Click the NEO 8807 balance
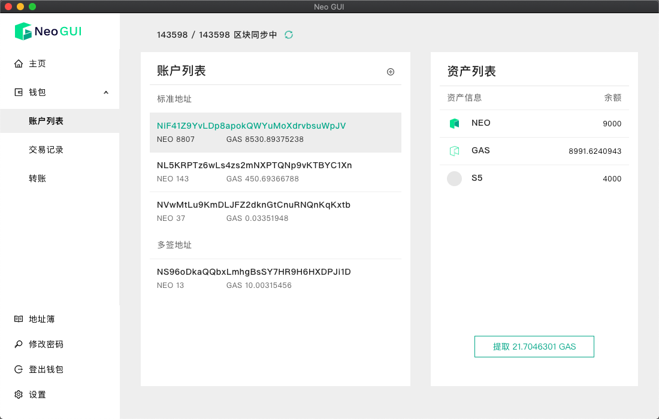The image size is (659, 419). (x=176, y=139)
